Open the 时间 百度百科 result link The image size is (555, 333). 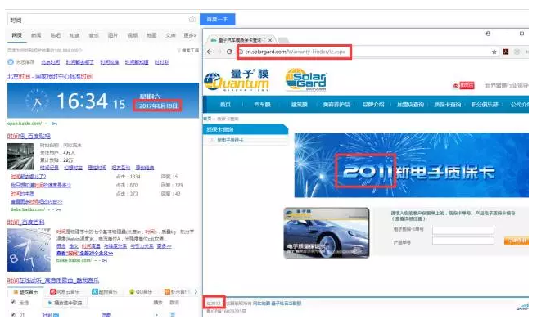pos(26,223)
